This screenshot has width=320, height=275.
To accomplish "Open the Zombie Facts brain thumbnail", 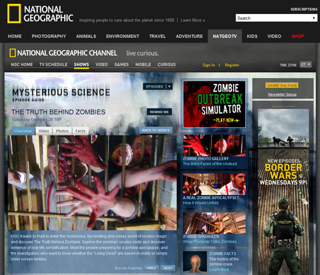I will (195, 262).
